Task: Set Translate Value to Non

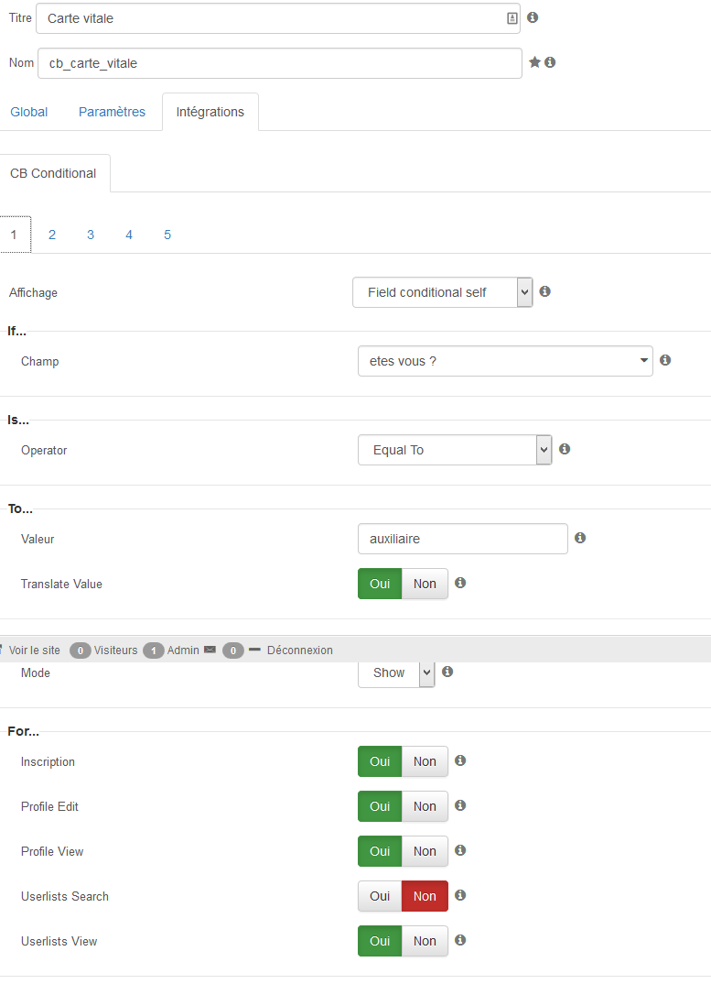Action: (425, 584)
